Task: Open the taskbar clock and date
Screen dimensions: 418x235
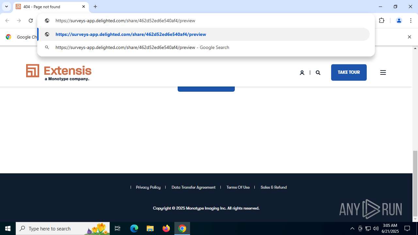Action: (390, 228)
